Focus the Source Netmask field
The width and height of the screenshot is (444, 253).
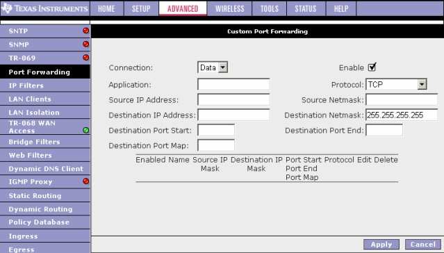(x=402, y=99)
